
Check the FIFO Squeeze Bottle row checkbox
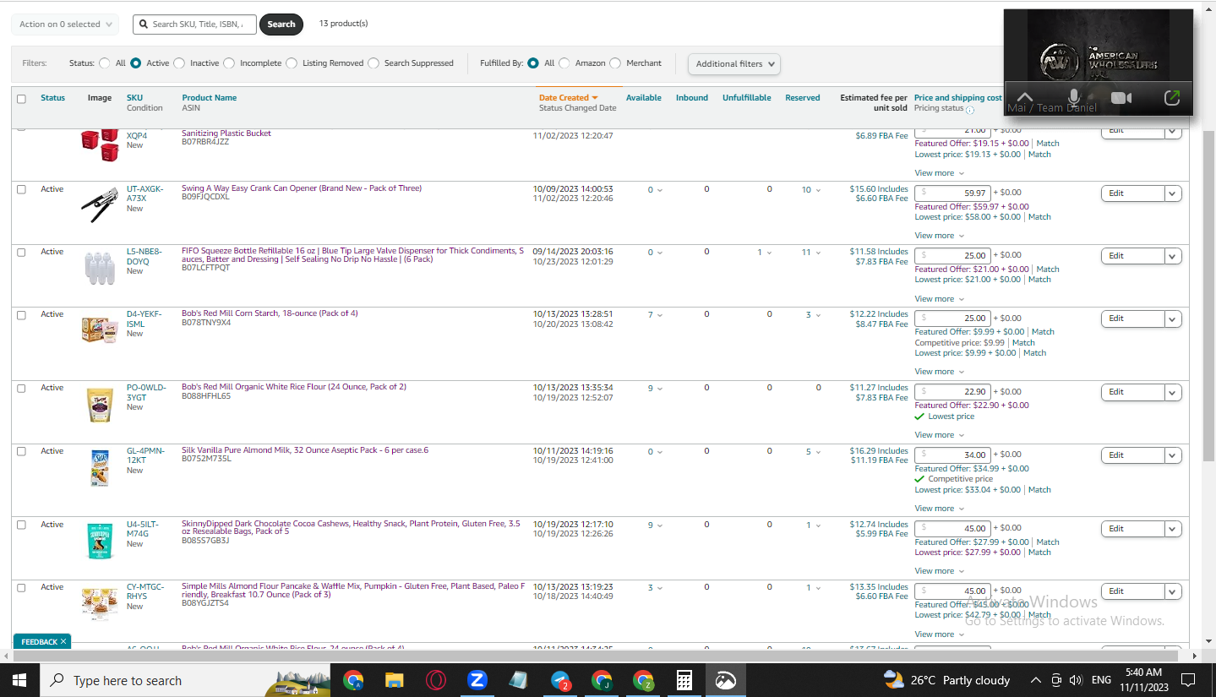(x=21, y=252)
